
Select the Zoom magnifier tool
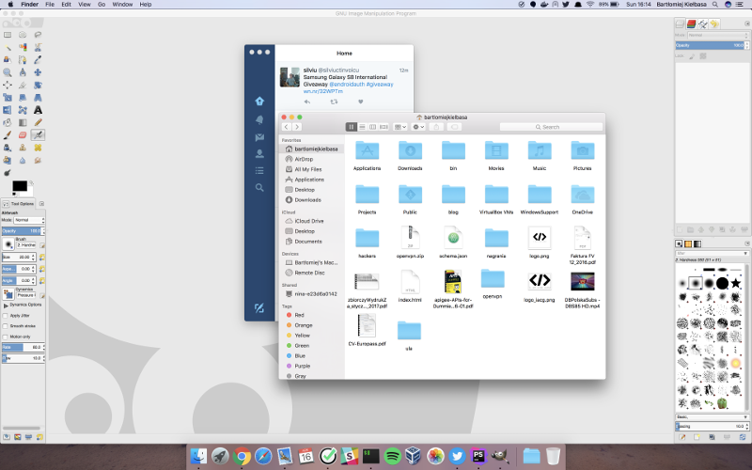pyautogui.click(x=8, y=72)
